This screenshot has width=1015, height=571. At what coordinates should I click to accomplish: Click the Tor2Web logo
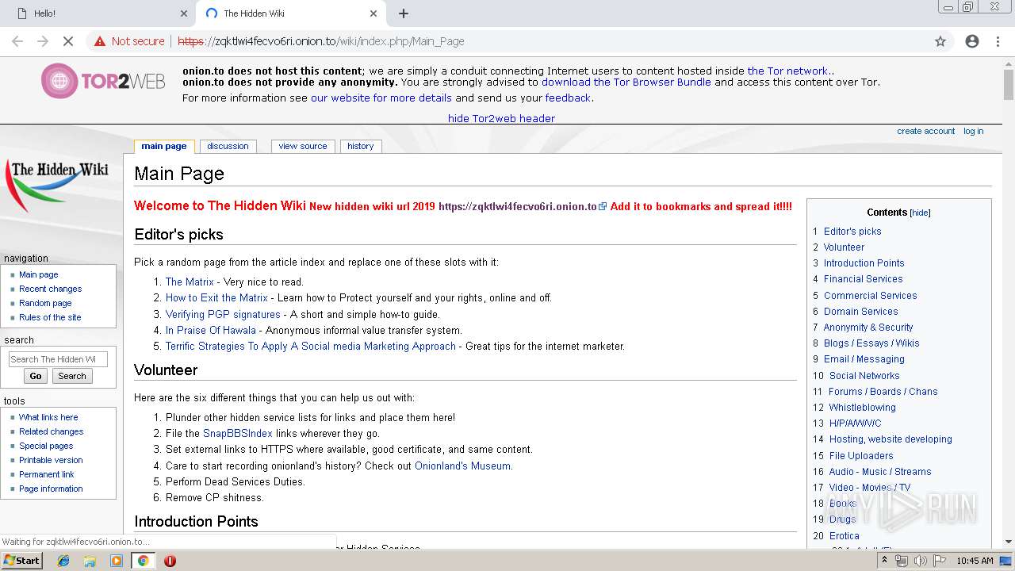[104, 81]
